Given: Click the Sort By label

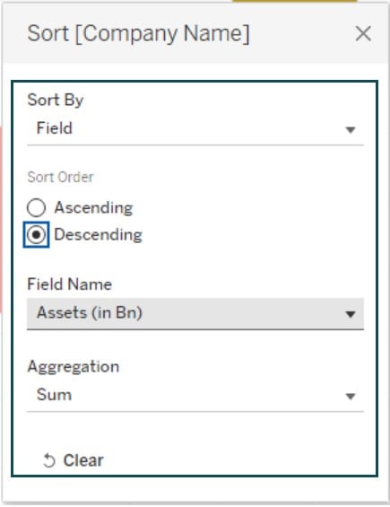Looking at the screenshot, I should pos(56,100).
